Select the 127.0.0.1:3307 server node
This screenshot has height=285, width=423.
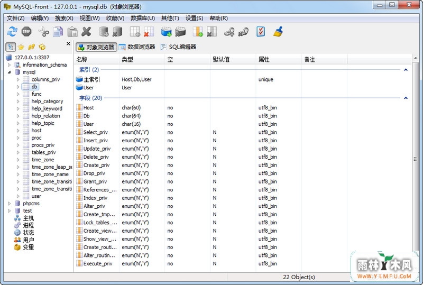coord(32,57)
